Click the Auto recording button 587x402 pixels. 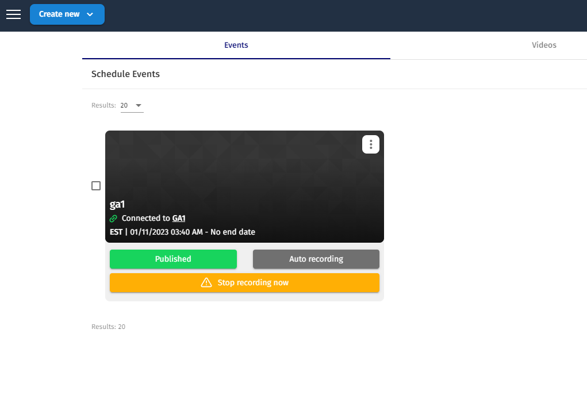[316, 259]
